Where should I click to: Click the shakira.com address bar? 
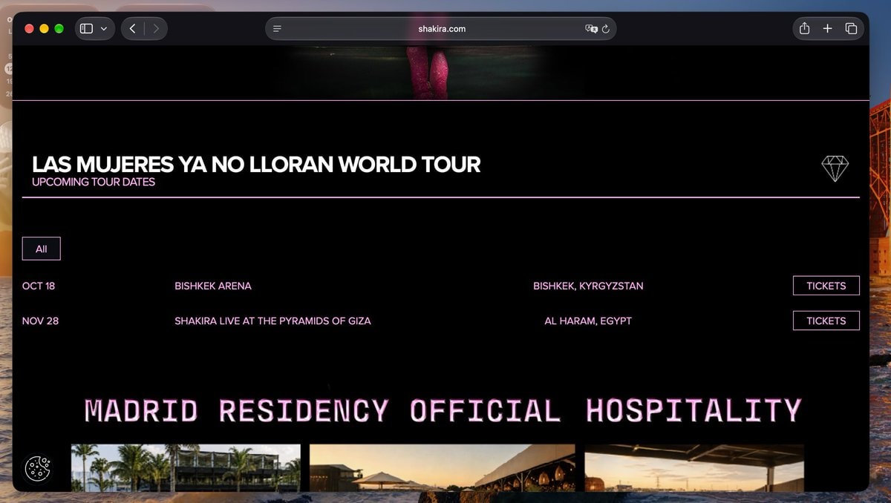[x=441, y=29]
